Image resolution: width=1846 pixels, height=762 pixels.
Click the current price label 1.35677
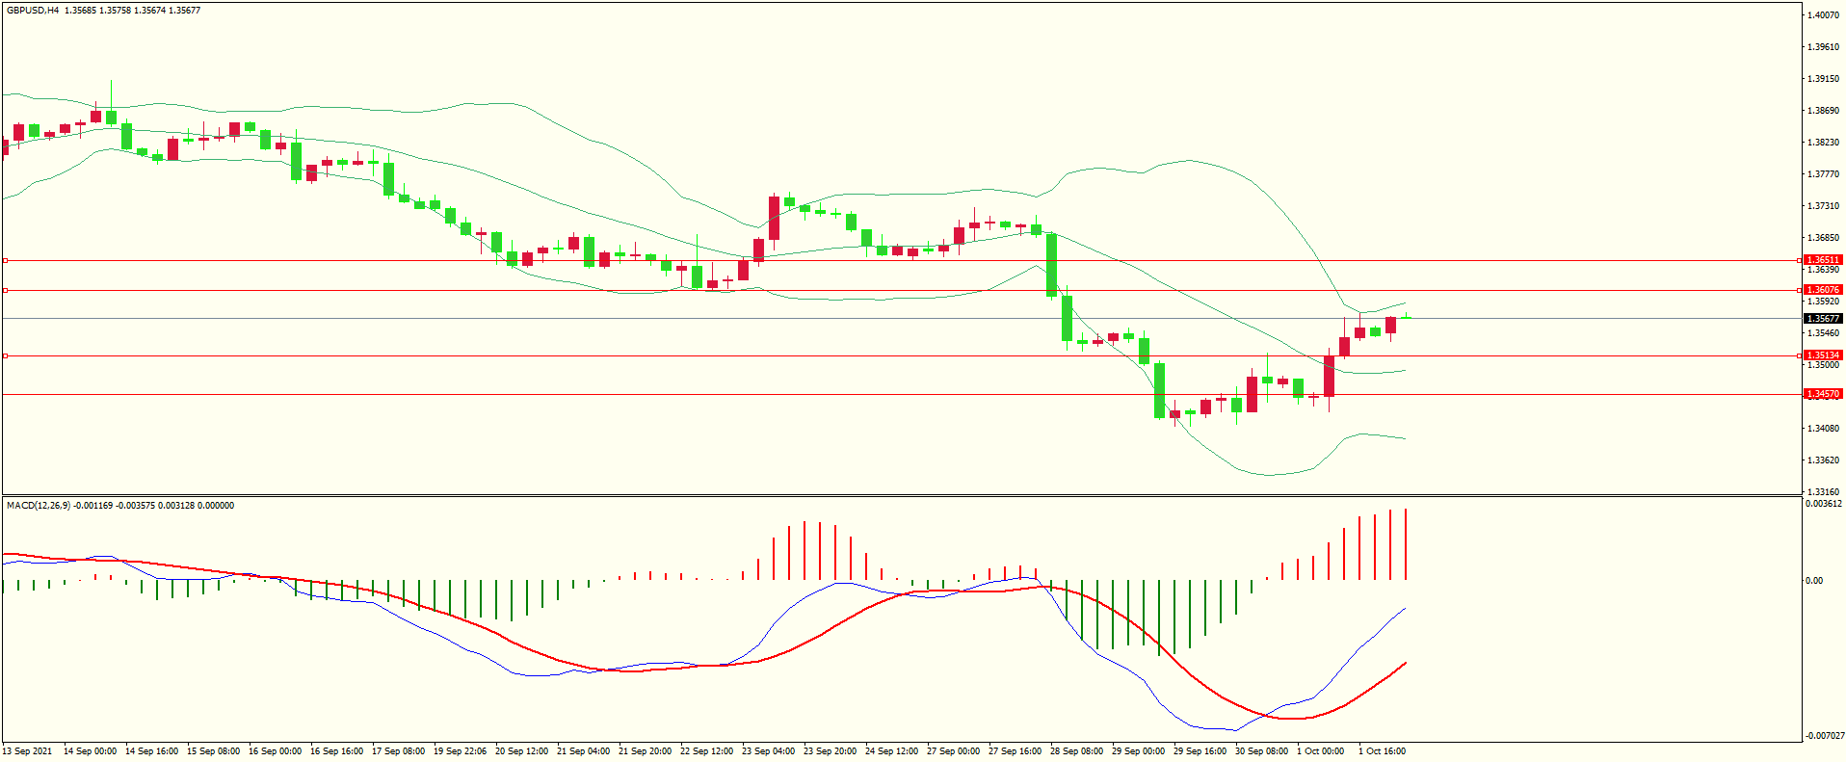[x=1823, y=319]
